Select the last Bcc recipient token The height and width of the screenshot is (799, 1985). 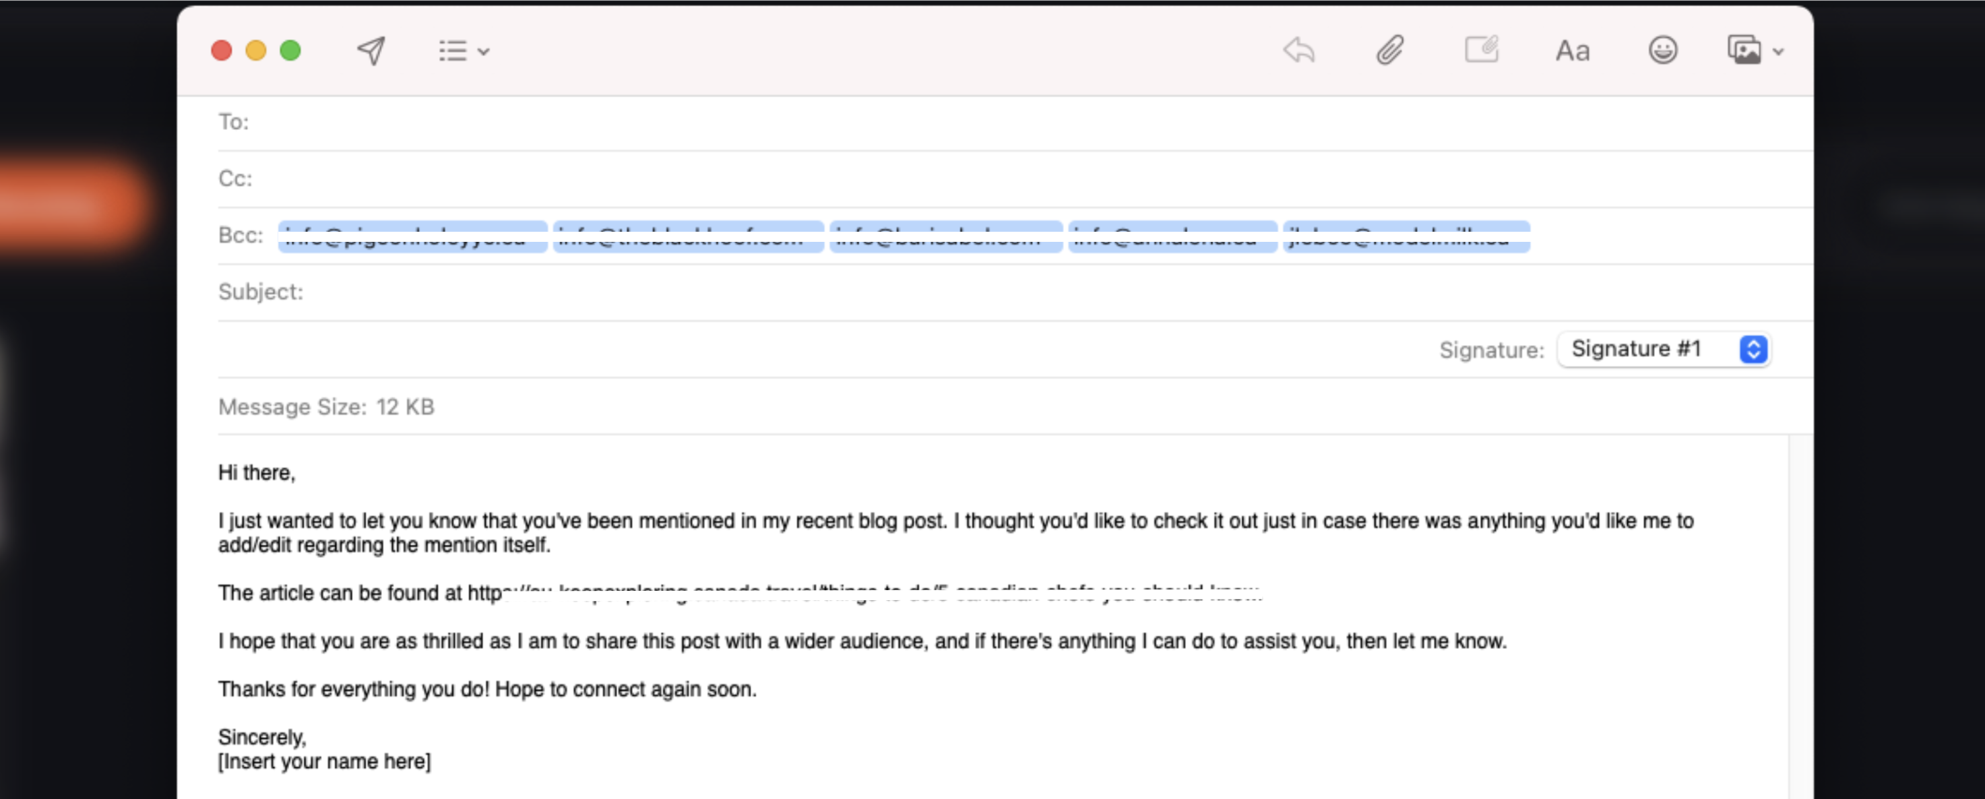pyautogui.click(x=1407, y=236)
